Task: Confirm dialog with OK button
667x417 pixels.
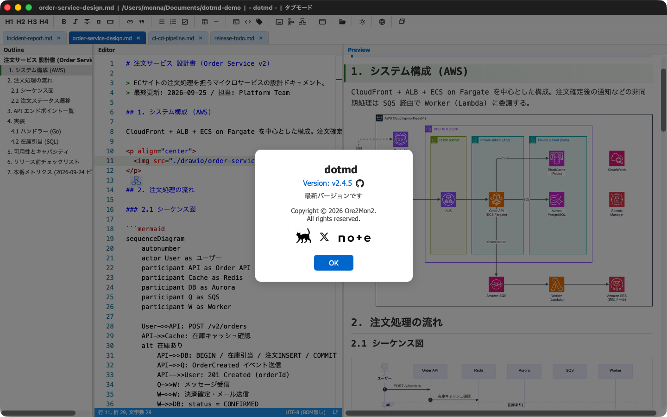Action: tap(333, 263)
